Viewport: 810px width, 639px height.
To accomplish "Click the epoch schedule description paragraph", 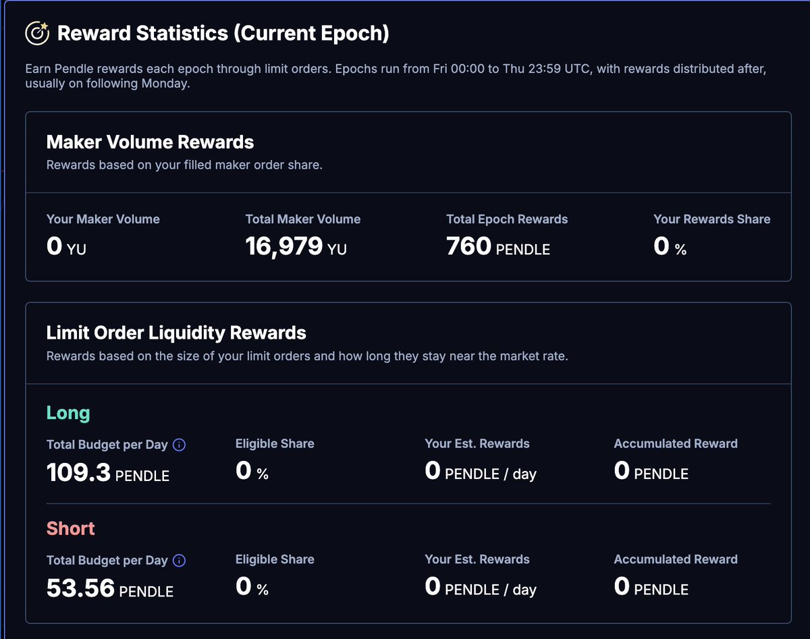I will pos(396,77).
